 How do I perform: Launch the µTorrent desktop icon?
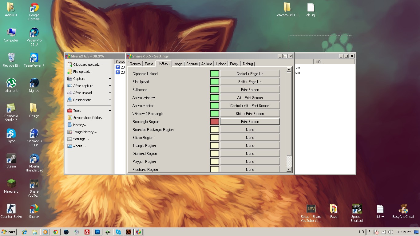pos(11,85)
